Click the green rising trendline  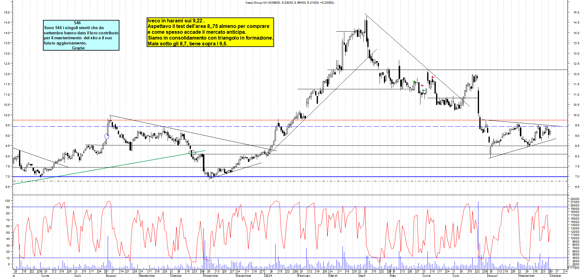109,167
